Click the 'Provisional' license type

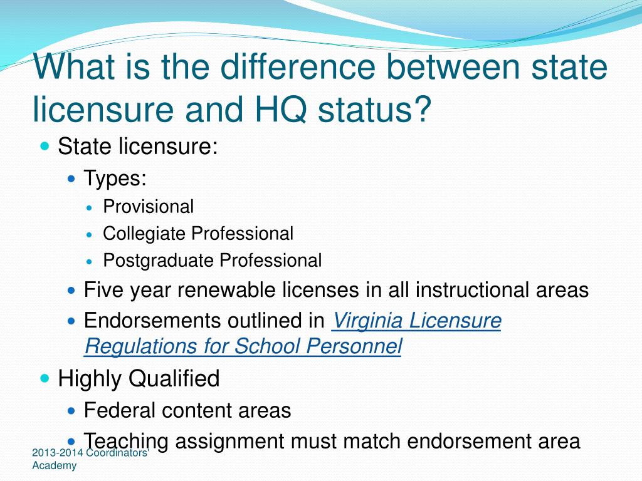click(148, 207)
